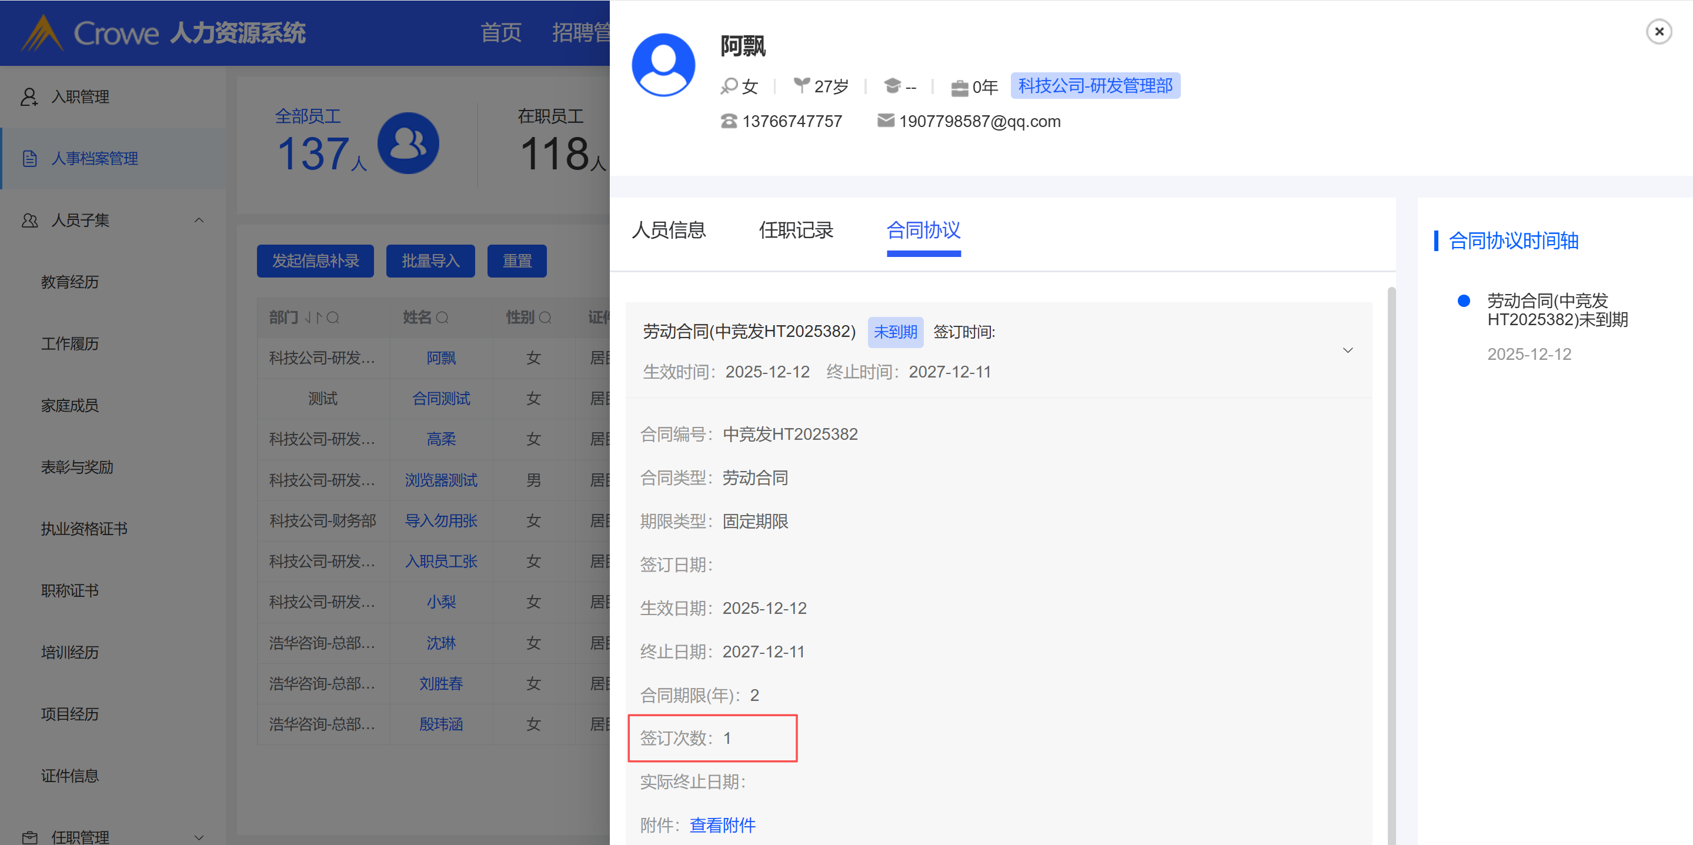Expand the 任职管理 sidebar section
Screen dimensions: 1693x845
[x=199, y=837]
